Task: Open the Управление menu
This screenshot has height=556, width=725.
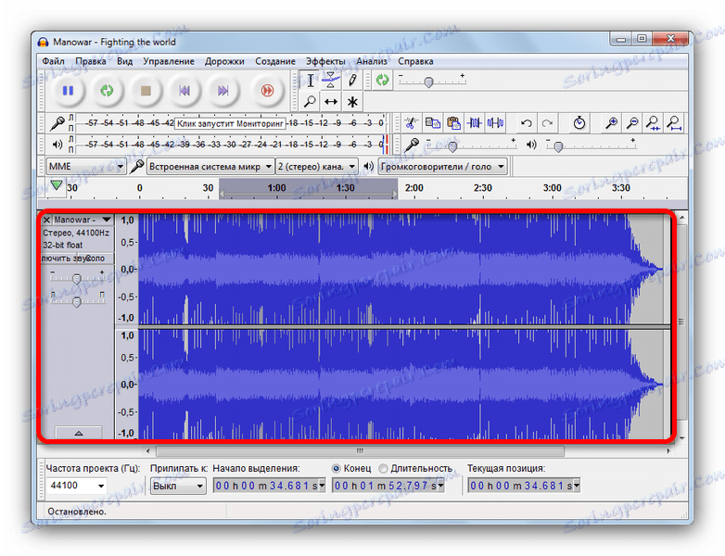Action: [x=169, y=61]
